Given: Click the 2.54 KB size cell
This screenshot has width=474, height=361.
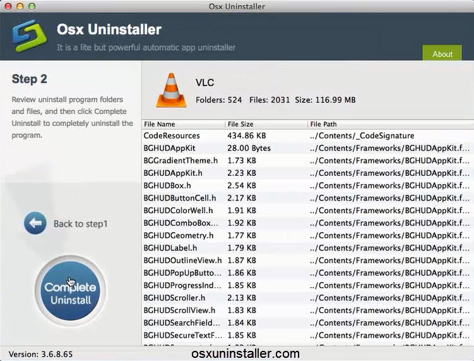Looking at the screenshot, I should click(x=242, y=185).
